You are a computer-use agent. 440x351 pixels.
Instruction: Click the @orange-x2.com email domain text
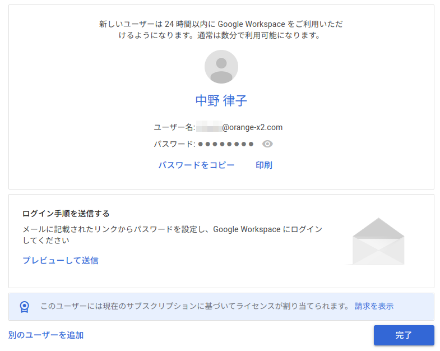tap(252, 127)
